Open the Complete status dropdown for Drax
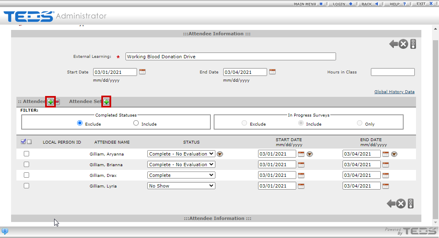 pos(181,175)
